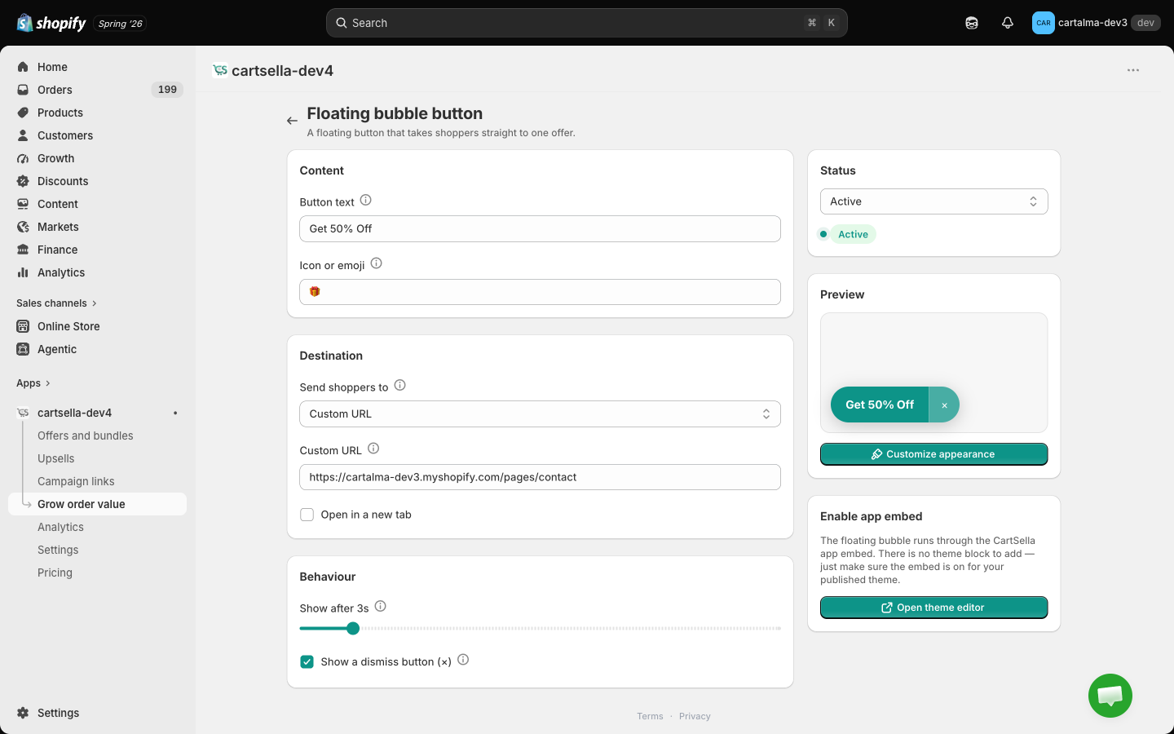The image size is (1174, 734).
Task: Click in the Button text field
Action: 540,229
